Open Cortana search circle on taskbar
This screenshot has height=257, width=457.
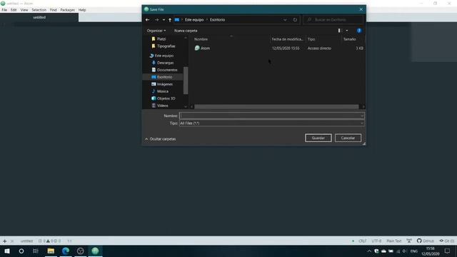coord(21,251)
